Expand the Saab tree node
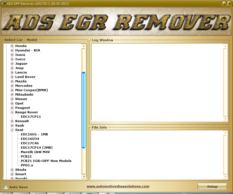The height and width of the screenshot is (194, 233). (x=12, y=125)
